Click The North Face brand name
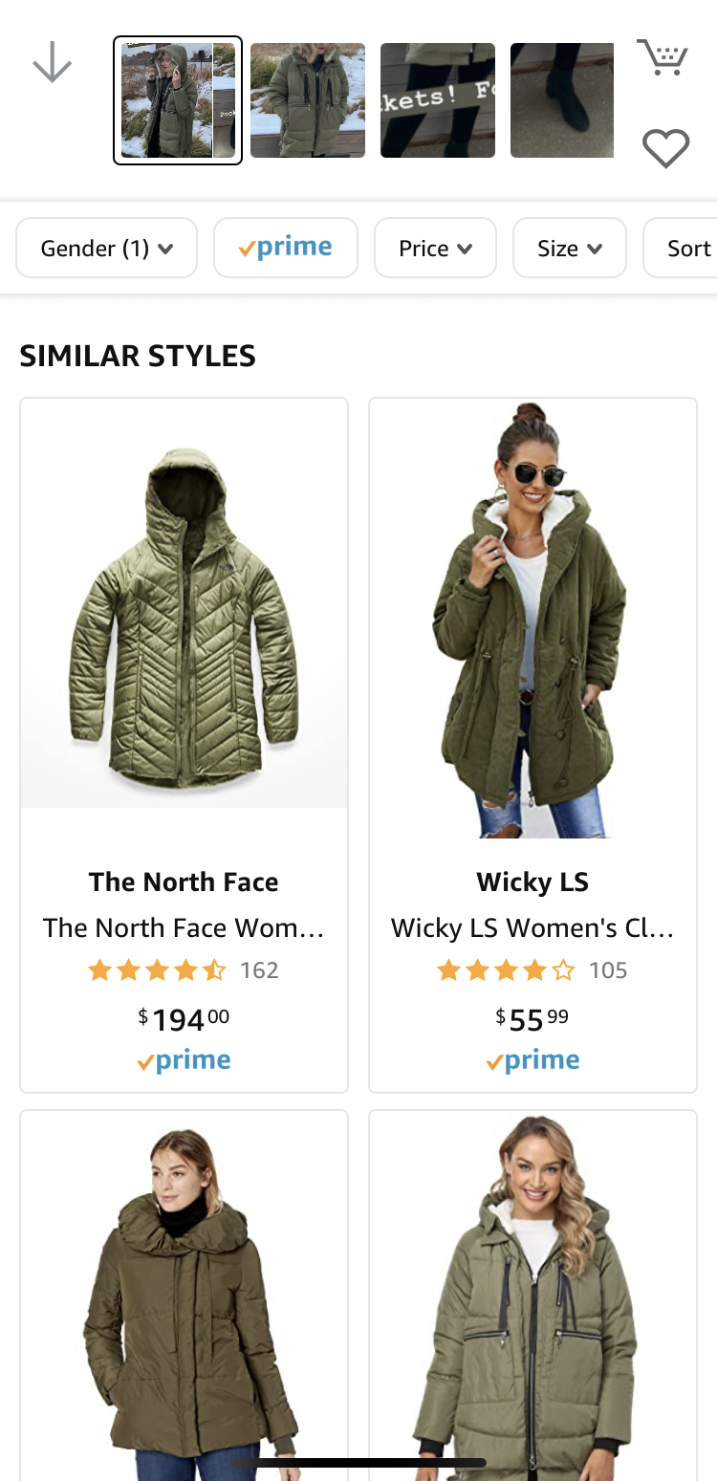The image size is (717, 1481). tap(184, 882)
